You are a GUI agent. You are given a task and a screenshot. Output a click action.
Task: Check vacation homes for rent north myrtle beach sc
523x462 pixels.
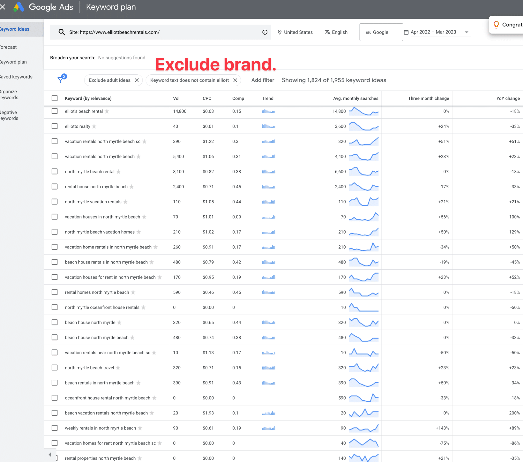click(54, 443)
